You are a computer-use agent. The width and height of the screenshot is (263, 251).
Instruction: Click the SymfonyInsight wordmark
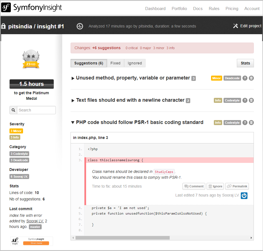pyautogui.click(x=37, y=8)
